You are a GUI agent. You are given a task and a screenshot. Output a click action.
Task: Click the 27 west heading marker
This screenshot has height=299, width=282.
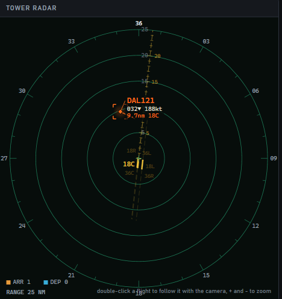4,159
